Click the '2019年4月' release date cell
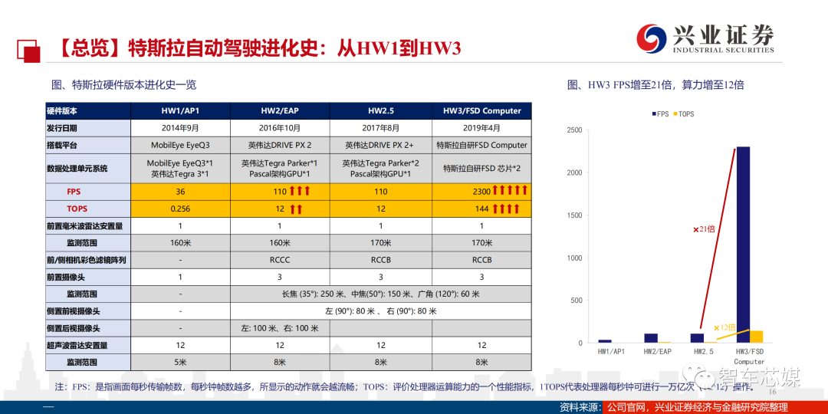Image resolution: width=828 pixels, height=414 pixels. pos(481,128)
